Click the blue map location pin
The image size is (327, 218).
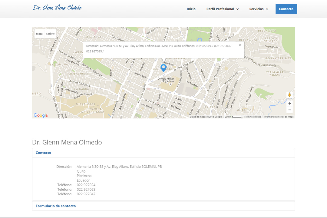(x=163, y=67)
